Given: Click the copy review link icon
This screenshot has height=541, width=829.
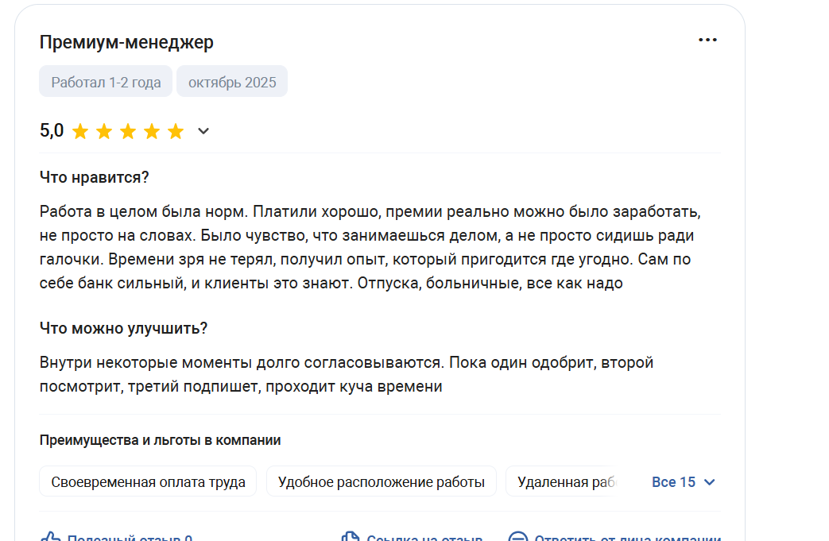Looking at the screenshot, I should tap(351, 538).
